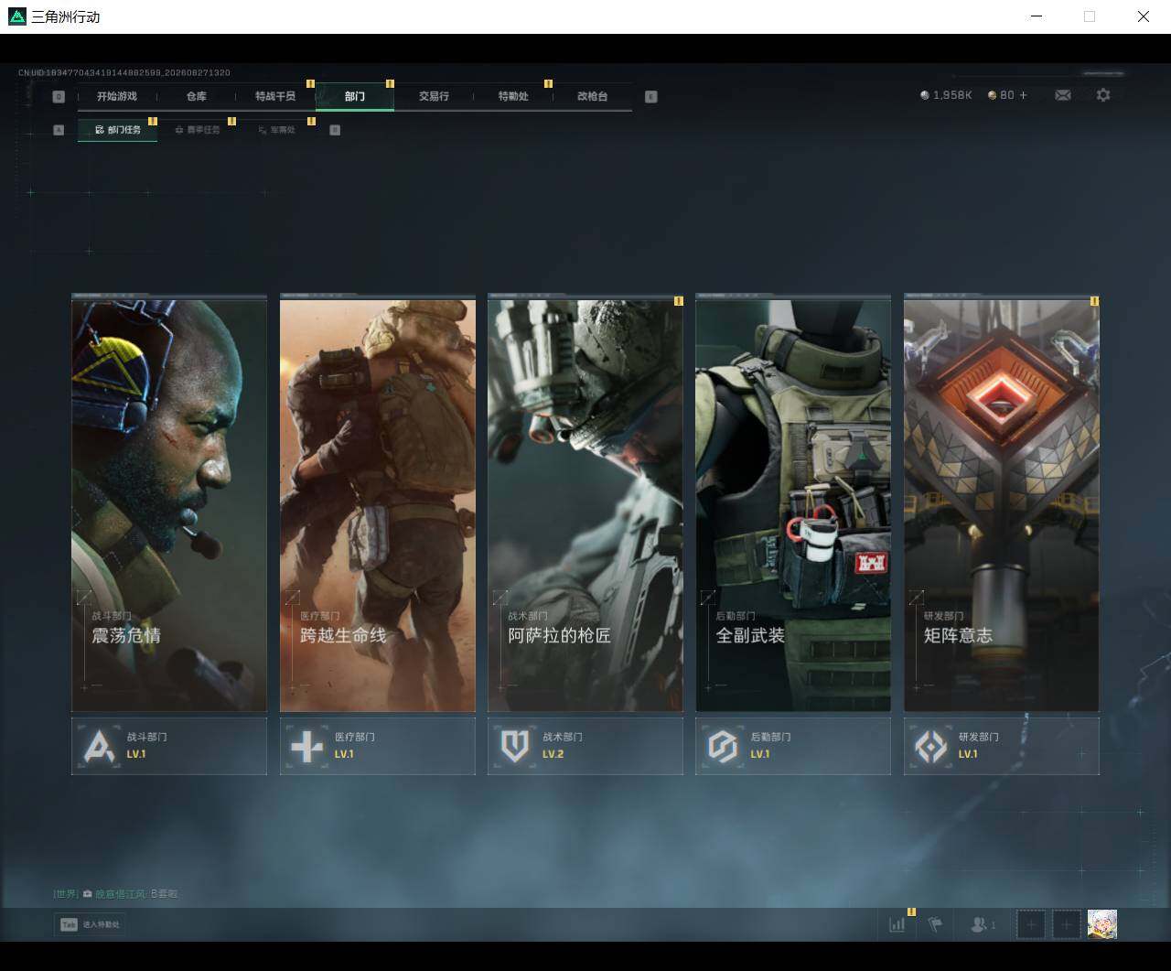
Task: Click the expand icon on 全副武装 card
Action: click(708, 598)
